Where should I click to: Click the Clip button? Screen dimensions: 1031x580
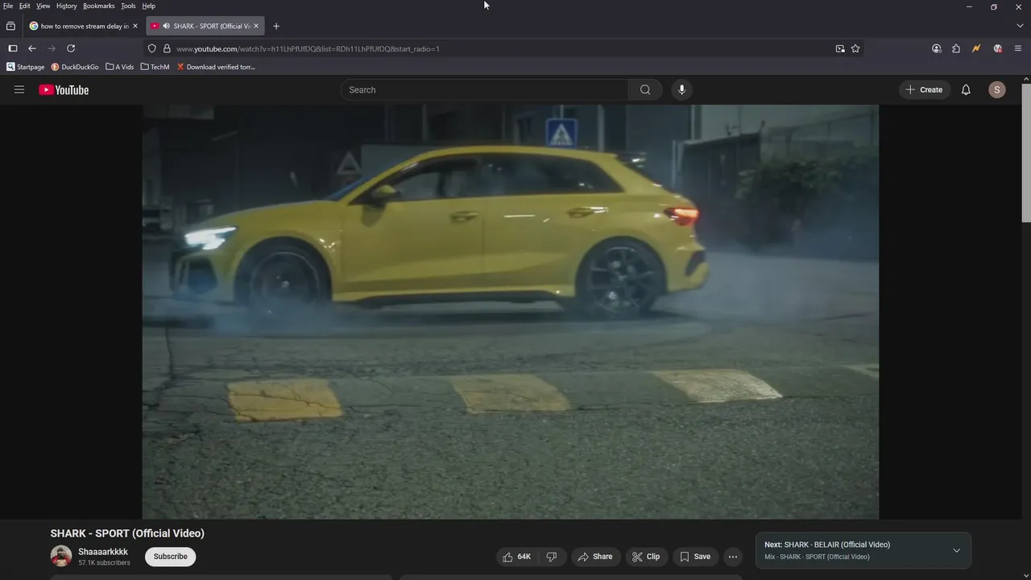[x=646, y=557]
